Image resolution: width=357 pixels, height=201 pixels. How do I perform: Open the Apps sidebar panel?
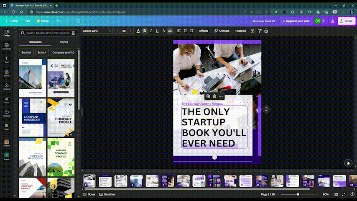click(x=7, y=126)
